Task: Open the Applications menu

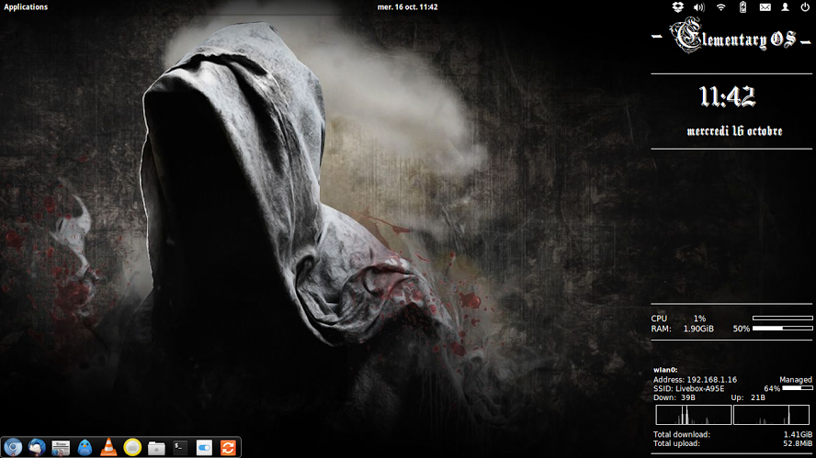Action: click(x=26, y=7)
